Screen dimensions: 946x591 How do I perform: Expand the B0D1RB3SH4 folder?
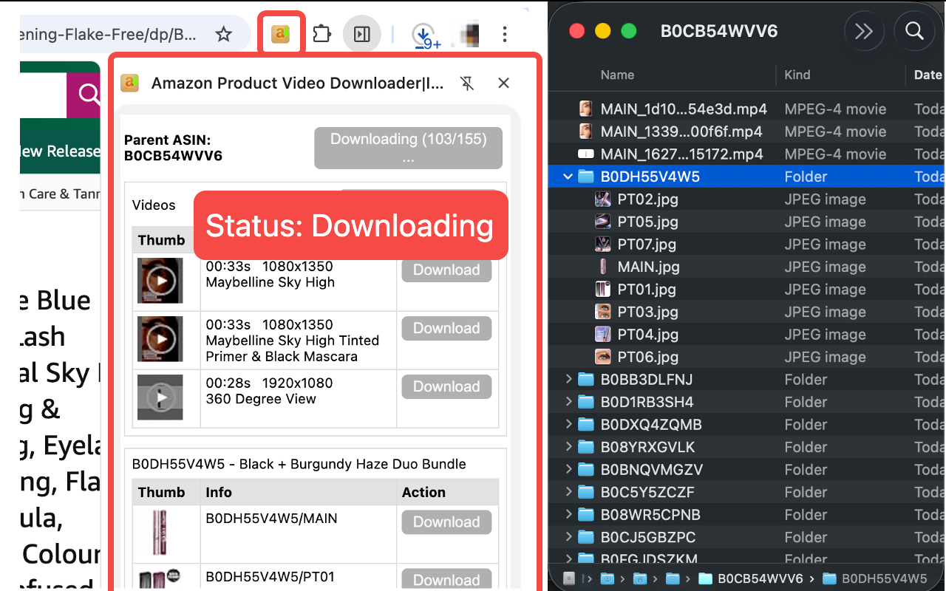tap(568, 402)
